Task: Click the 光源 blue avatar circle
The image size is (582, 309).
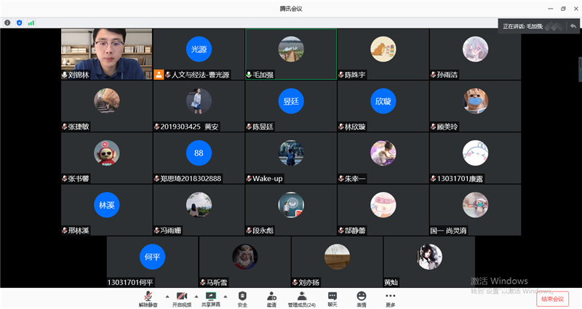Action: tap(199, 49)
